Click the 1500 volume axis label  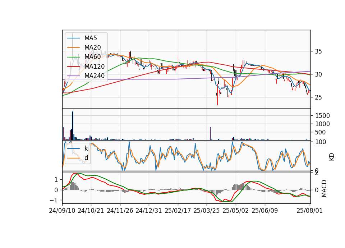click(x=322, y=116)
